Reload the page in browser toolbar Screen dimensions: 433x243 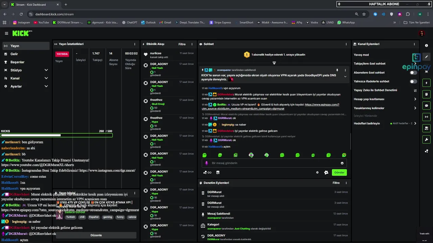pyautogui.click(x=21, y=14)
